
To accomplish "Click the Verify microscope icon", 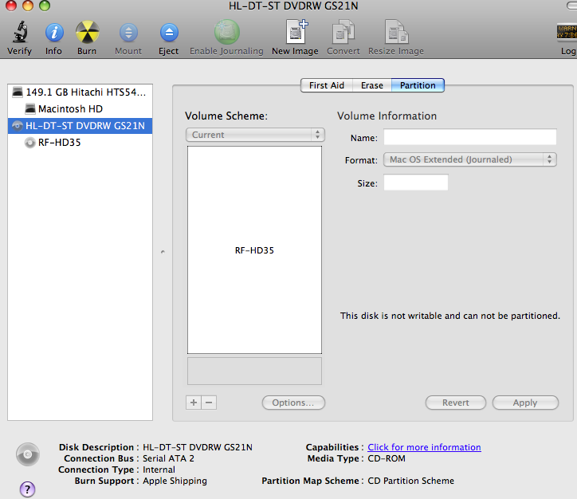I will 21,33.
